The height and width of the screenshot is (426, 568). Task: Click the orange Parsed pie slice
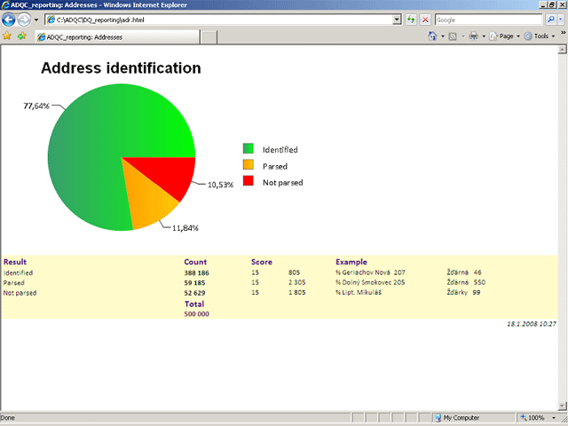tap(149, 203)
